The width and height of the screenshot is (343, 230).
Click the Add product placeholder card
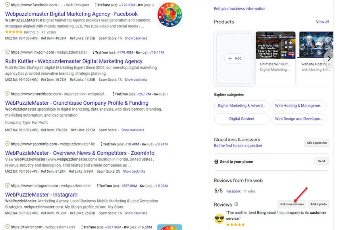point(234,58)
